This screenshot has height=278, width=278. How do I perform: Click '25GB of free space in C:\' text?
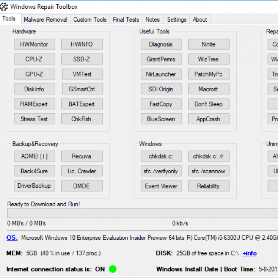(208, 253)
